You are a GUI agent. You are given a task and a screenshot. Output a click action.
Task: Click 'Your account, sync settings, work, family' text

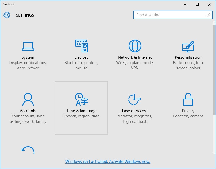28,119
